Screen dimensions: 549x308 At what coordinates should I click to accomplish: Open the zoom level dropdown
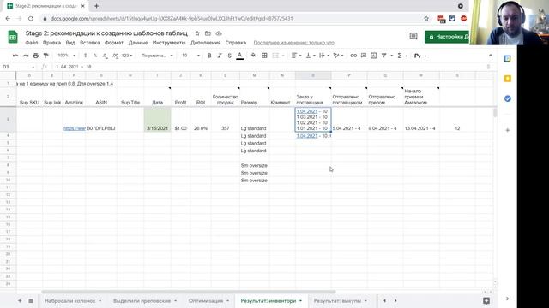(x=67, y=56)
